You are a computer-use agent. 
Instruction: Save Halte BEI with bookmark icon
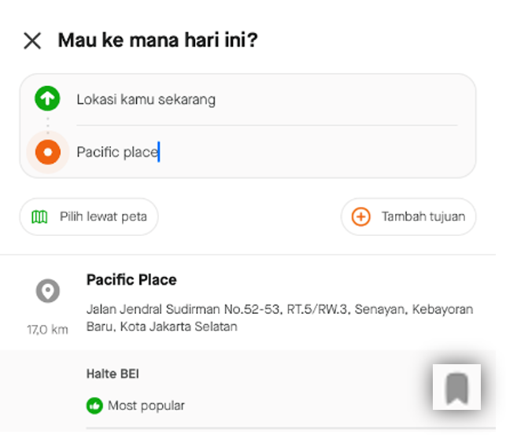coord(456,387)
